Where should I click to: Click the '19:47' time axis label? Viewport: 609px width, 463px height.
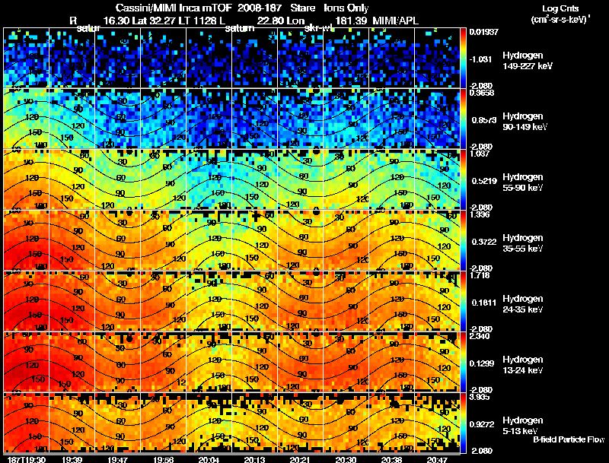point(118,459)
